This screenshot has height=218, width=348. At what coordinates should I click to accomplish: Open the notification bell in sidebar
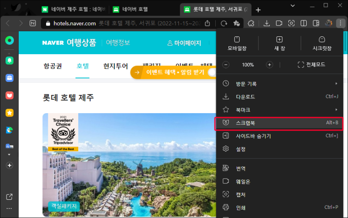click(9, 60)
